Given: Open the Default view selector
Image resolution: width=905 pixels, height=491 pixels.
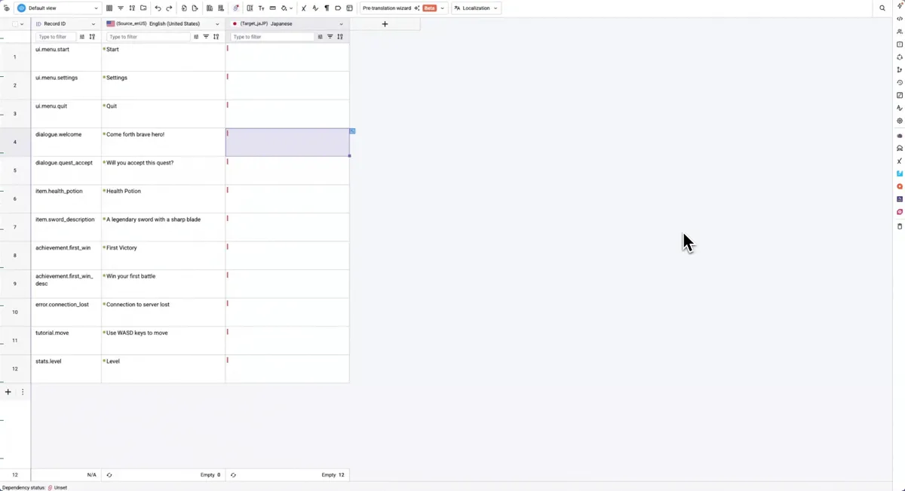Looking at the screenshot, I should (x=58, y=8).
